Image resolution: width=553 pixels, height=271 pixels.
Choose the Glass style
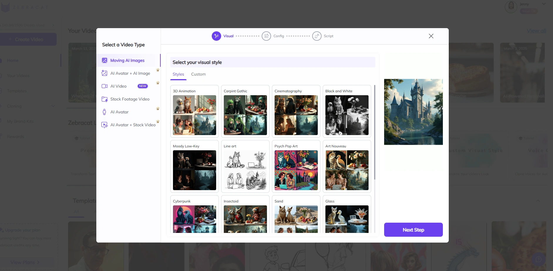point(347,214)
